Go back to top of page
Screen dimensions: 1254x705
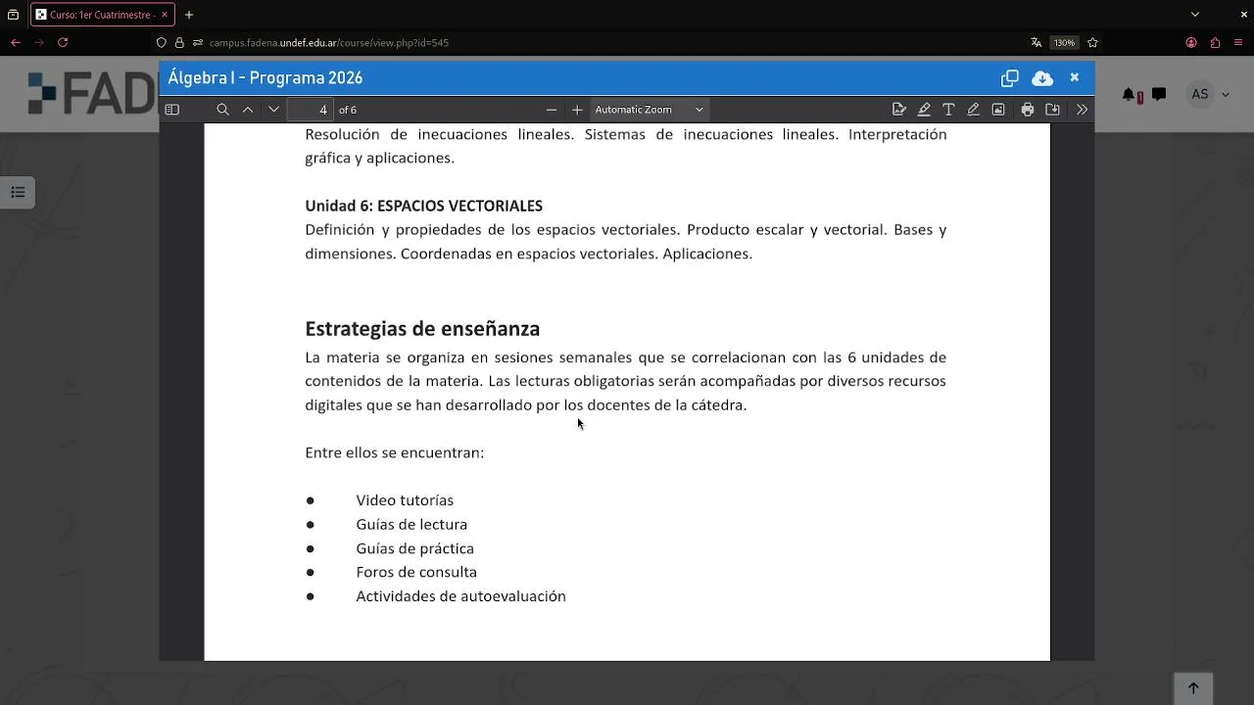(1193, 688)
